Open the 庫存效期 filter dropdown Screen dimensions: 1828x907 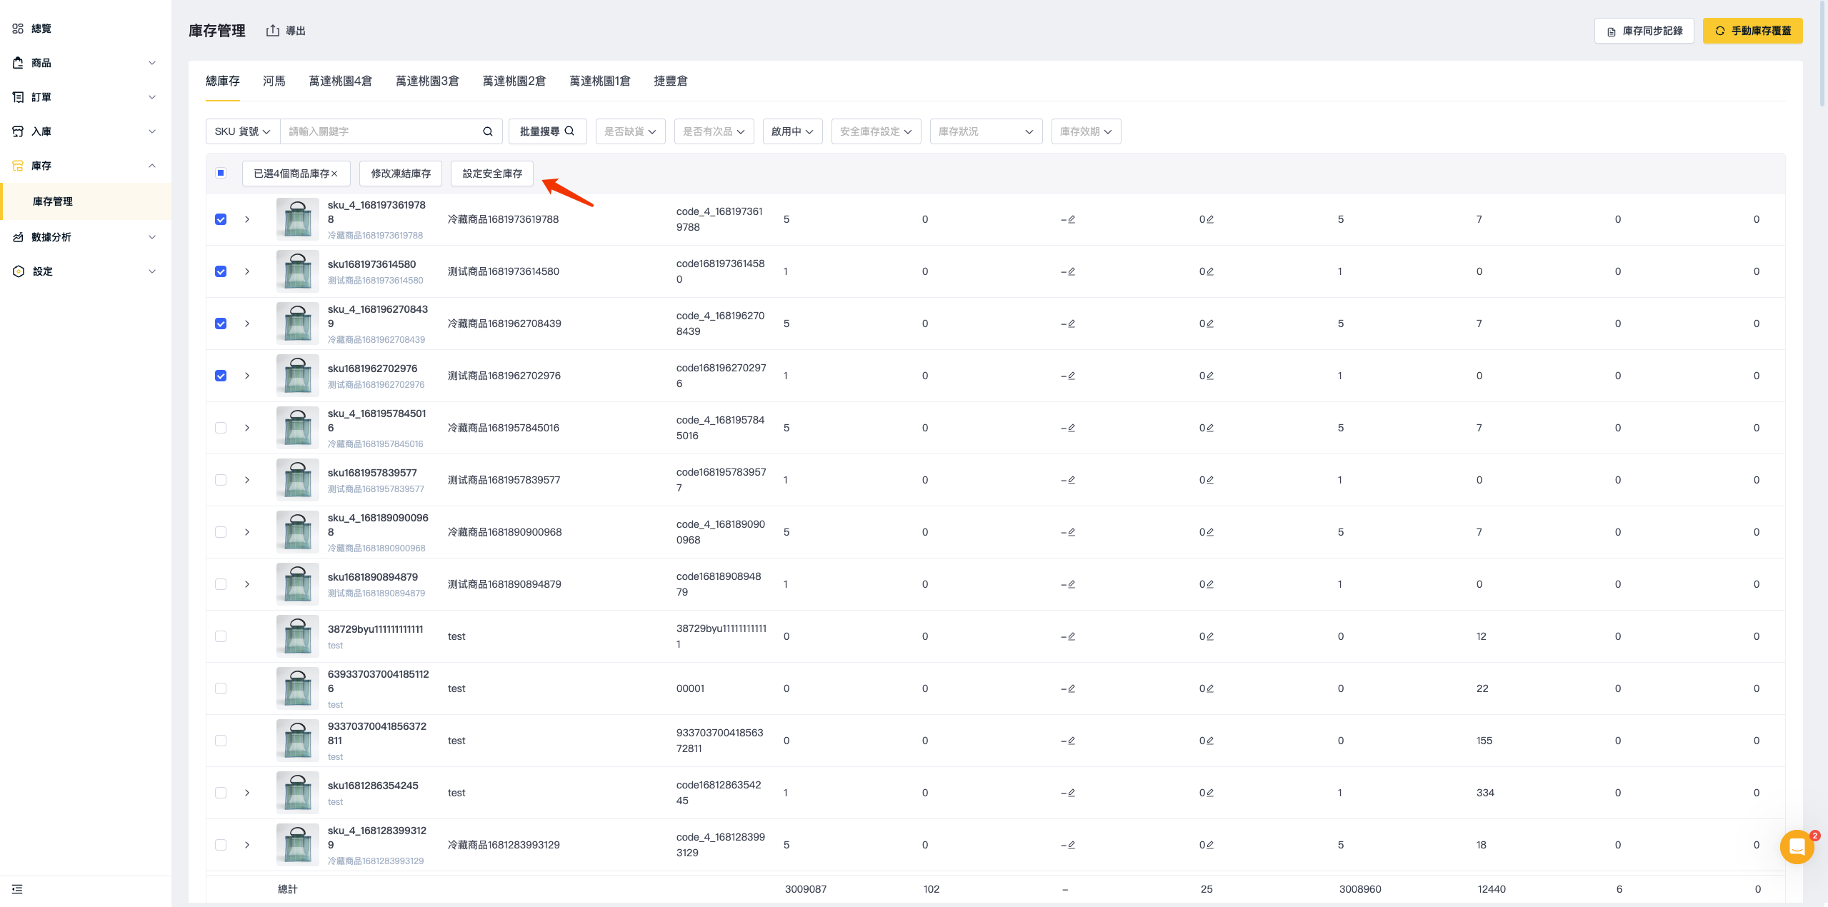coord(1087,131)
